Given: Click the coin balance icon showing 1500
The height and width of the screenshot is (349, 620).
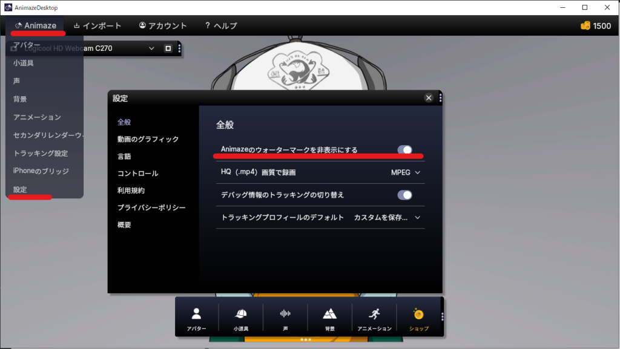Looking at the screenshot, I should coord(585,25).
